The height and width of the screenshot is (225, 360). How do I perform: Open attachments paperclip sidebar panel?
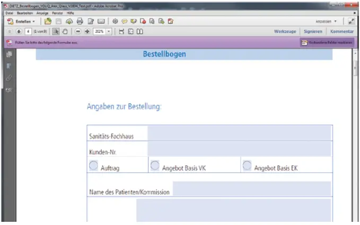click(9, 78)
